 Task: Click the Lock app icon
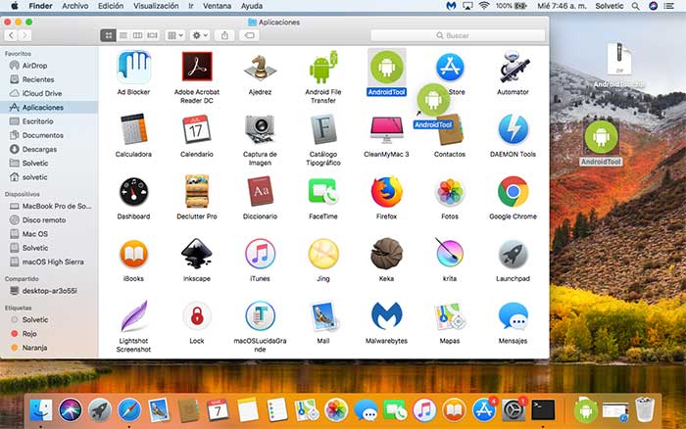197,315
